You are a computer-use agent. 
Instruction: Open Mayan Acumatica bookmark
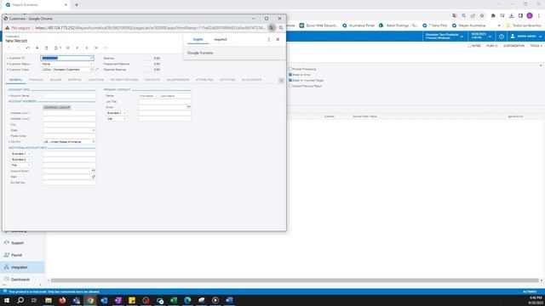click(469, 25)
